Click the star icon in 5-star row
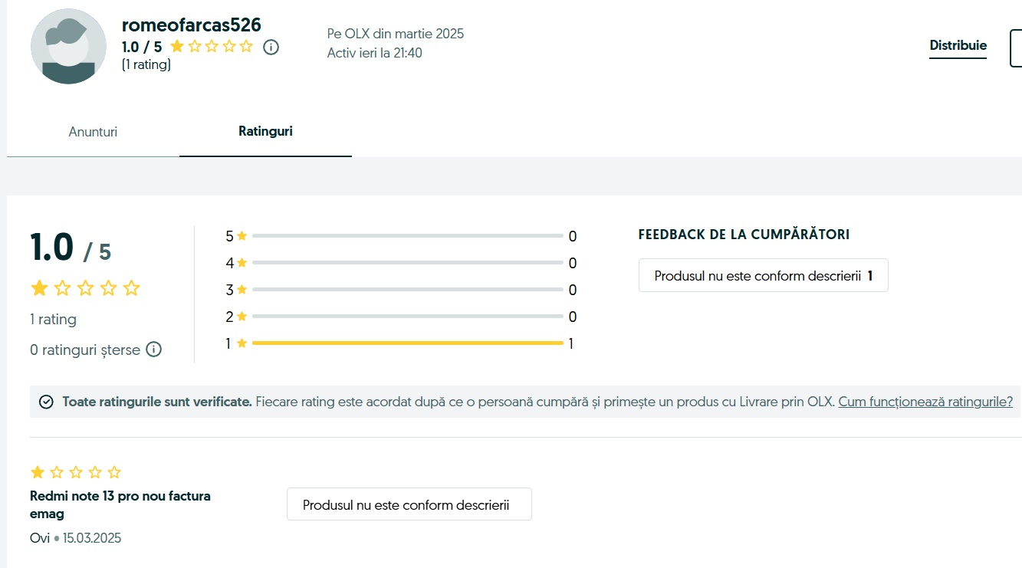Image resolution: width=1022 pixels, height=568 pixels. pos(242,236)
